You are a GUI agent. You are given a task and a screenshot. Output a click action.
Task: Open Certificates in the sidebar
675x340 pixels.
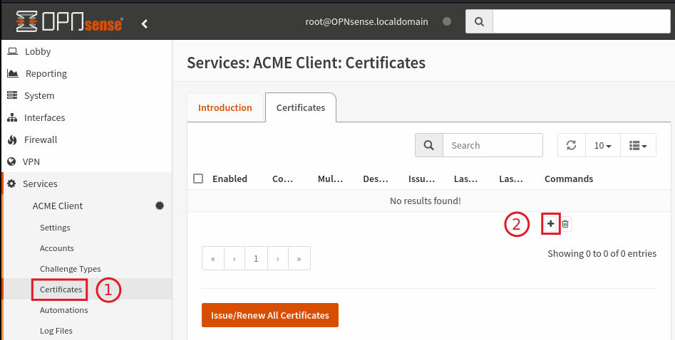tap(61, 289)
